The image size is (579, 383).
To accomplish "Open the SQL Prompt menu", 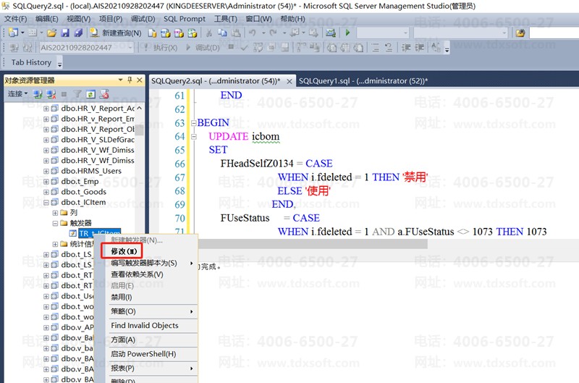I will (x=184, y=18).
